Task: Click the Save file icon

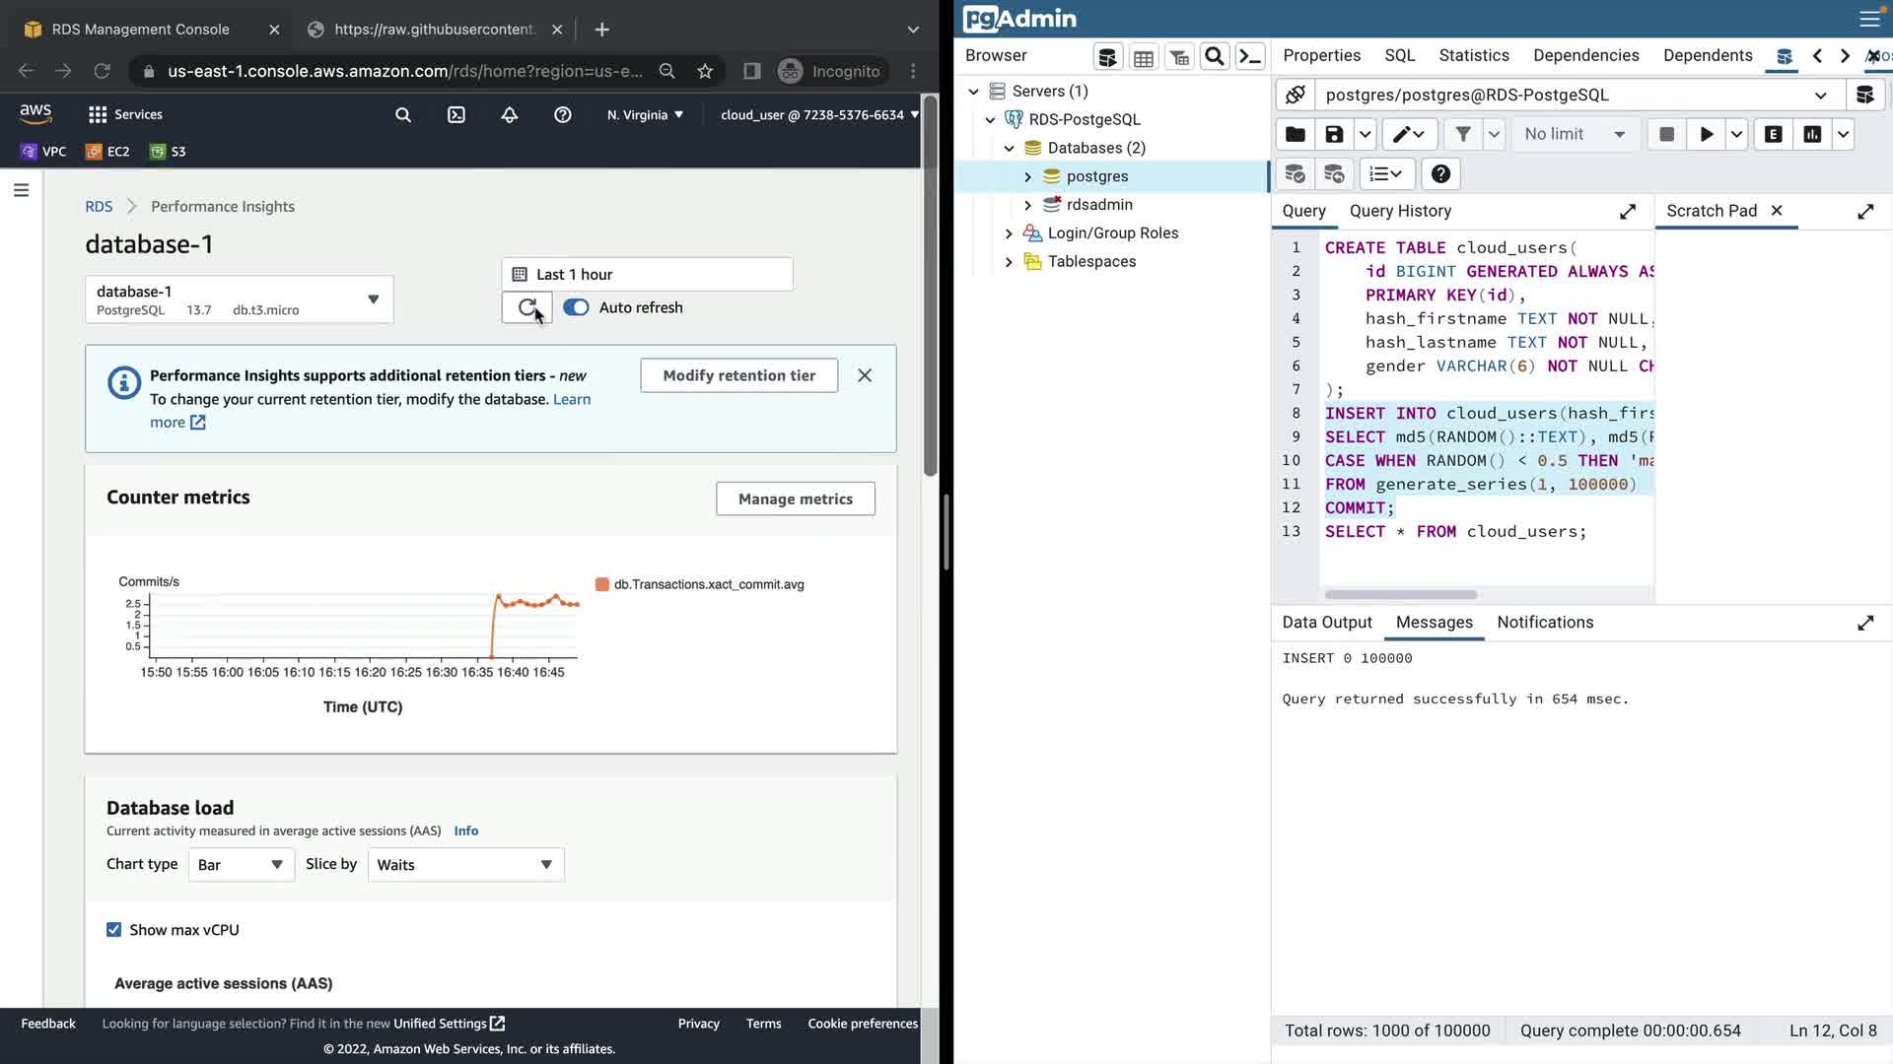Action: [x=1334, y=135]
